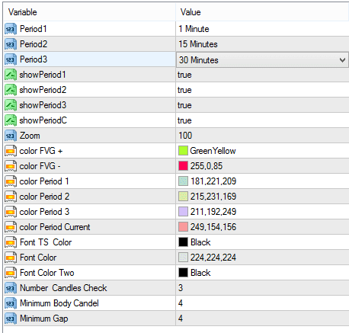Click the color icon beside color Period 1
349x333 pixels.
pyautogui.click(x=11, y=181)
